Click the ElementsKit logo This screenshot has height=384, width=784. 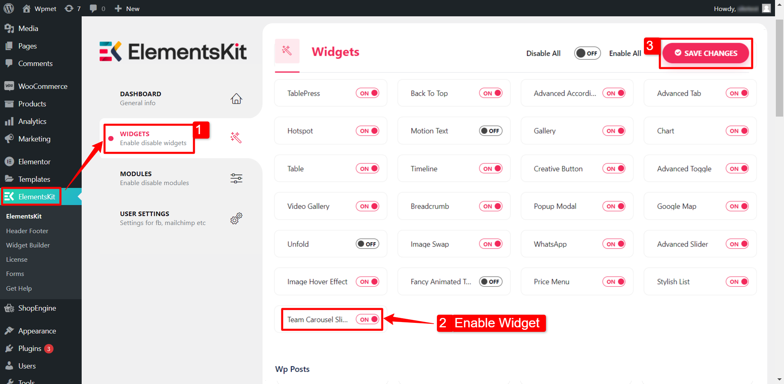tap(173, 51)
